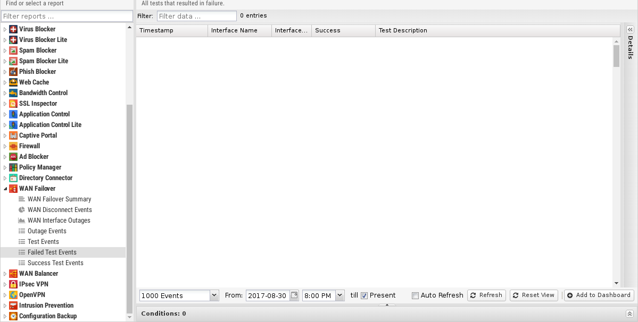Enable the Auto Refresh checkbox
This screenshot has height=322, width=638.
[415, 295]
